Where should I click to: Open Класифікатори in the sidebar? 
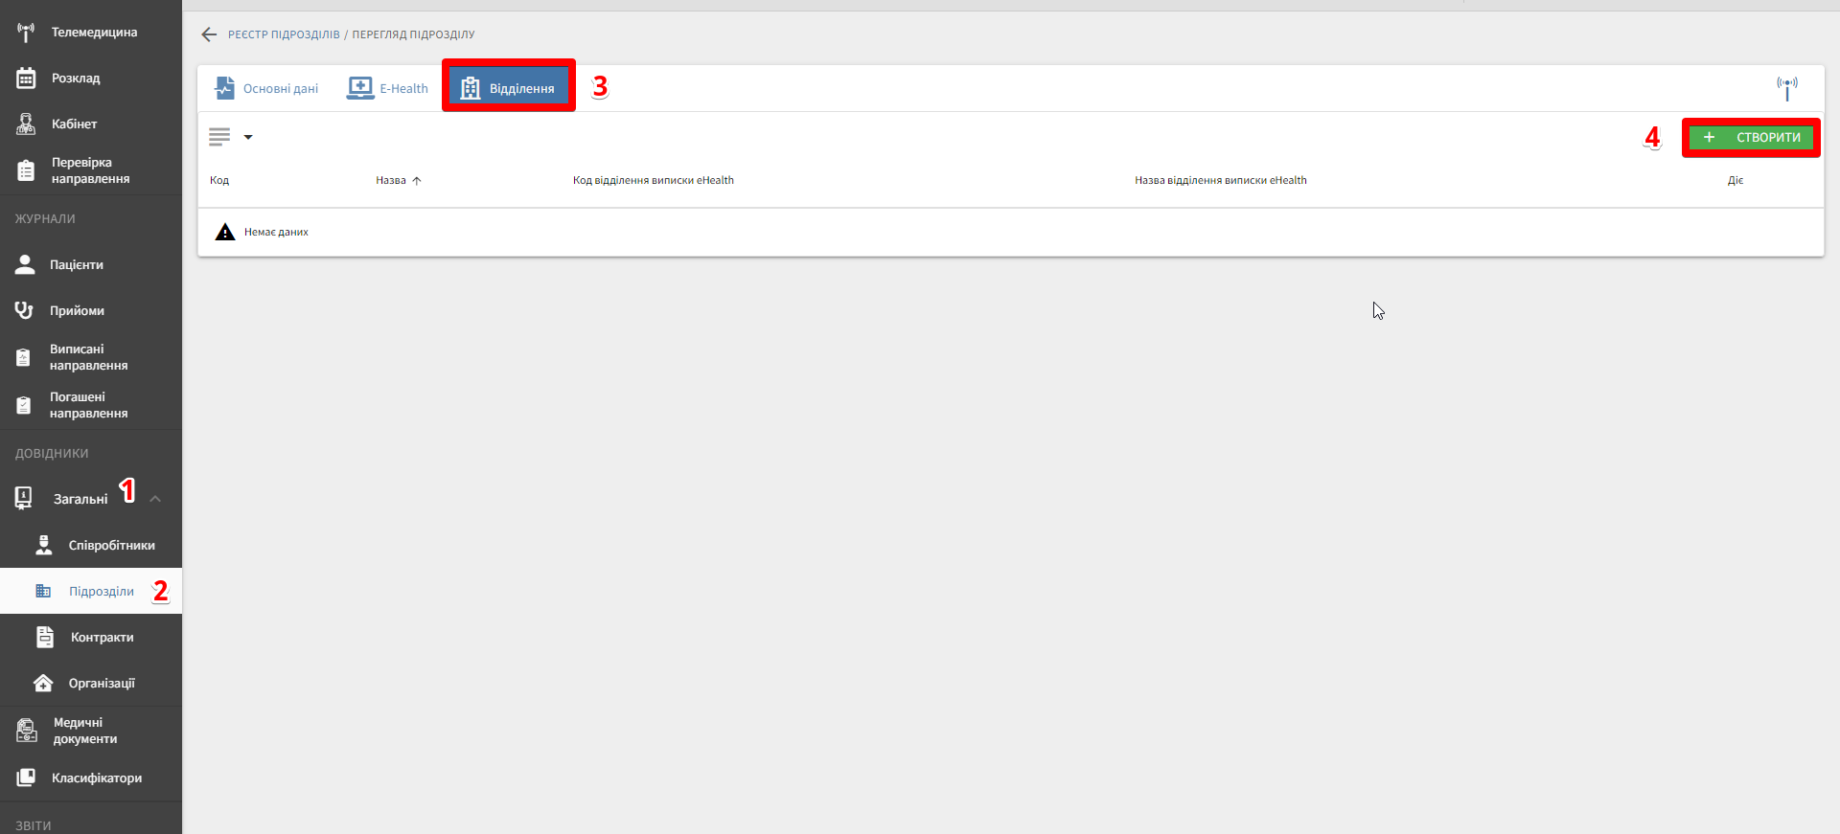point(96,778)
